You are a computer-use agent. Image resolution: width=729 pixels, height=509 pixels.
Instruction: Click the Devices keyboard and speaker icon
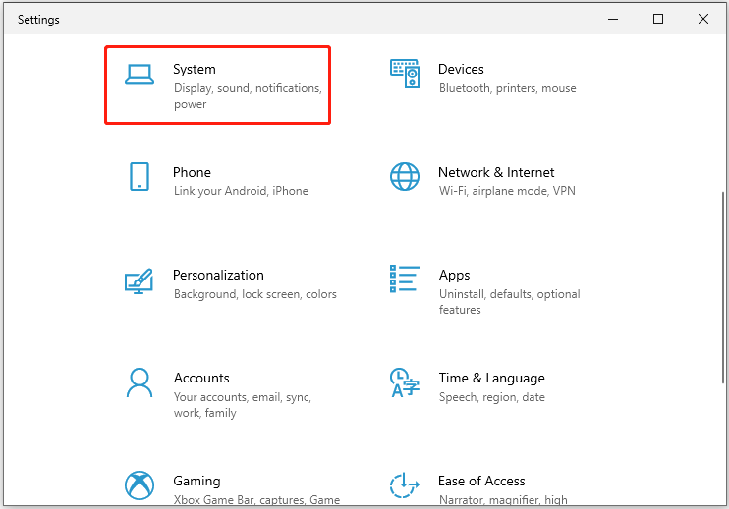tap(405, 74)
